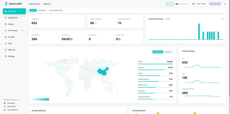This screenshot has width=230, height=114.
Task: Click the Documentation file icon
Action: click(5, 110)
